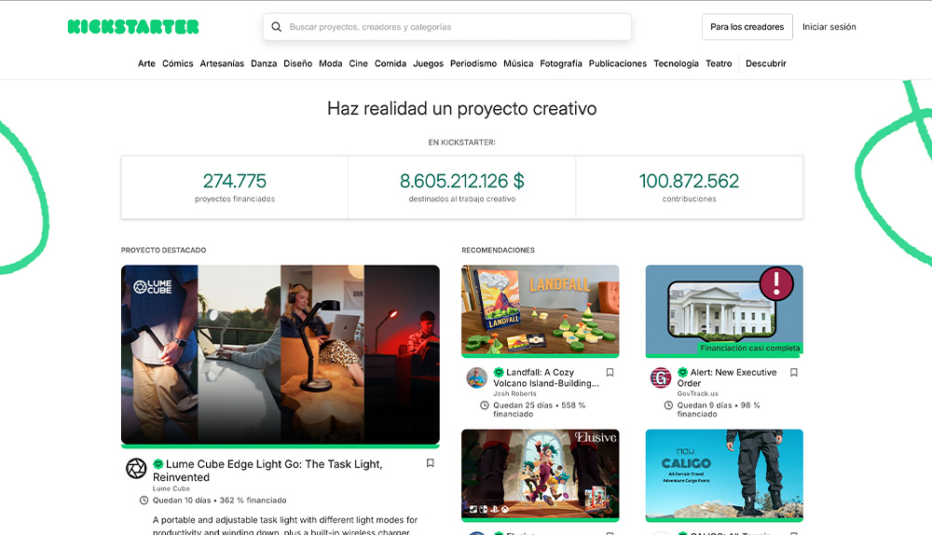Open the Arte category
Screen dimensions: 932x535
tap(146, 63)
